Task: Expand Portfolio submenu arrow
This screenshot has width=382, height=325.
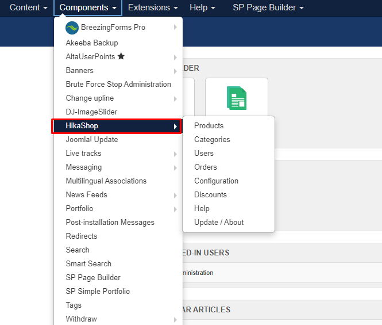Action: 175,209
